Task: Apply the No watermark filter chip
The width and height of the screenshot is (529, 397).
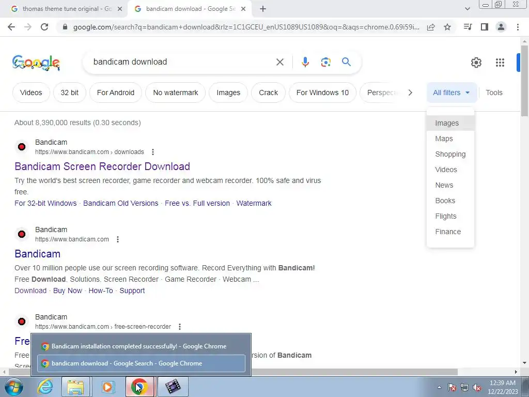Action: [x=176, y=93]
